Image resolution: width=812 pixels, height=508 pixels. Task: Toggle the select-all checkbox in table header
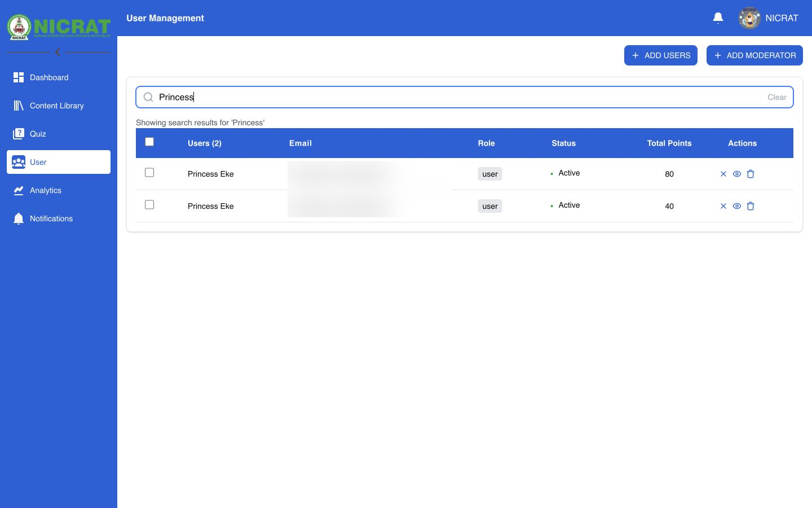149,142
